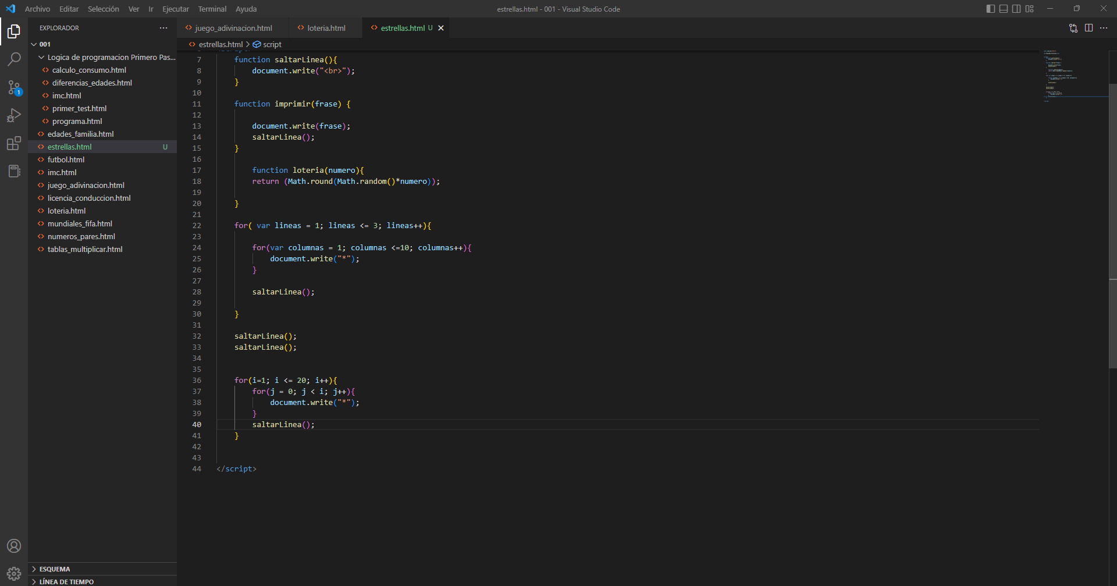
Task: Open numeros_pares.html file
Action: (x=102, y=236)
